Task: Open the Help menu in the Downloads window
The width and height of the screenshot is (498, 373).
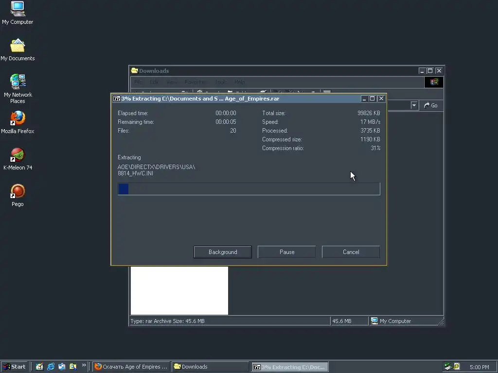Action: coord(240,82)
